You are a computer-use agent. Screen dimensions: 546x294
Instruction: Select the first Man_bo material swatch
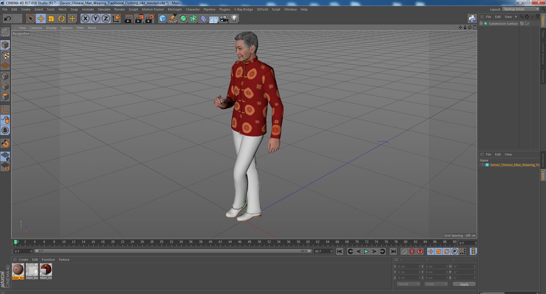[x=18, y=271]
